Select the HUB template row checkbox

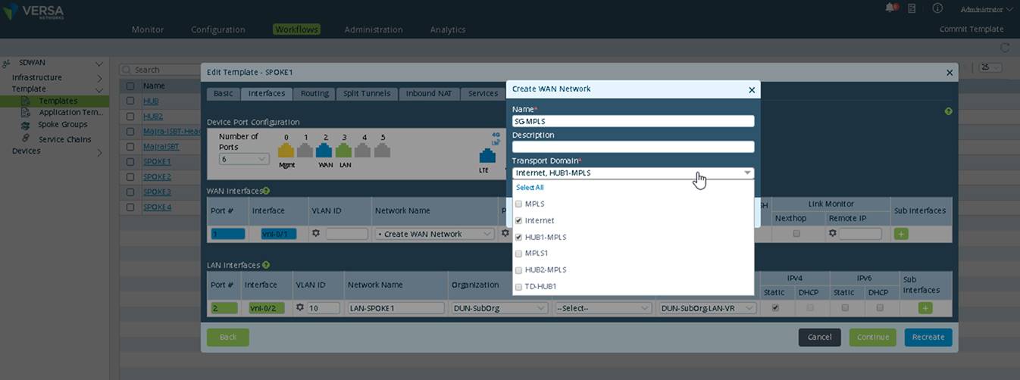(130, 101)
